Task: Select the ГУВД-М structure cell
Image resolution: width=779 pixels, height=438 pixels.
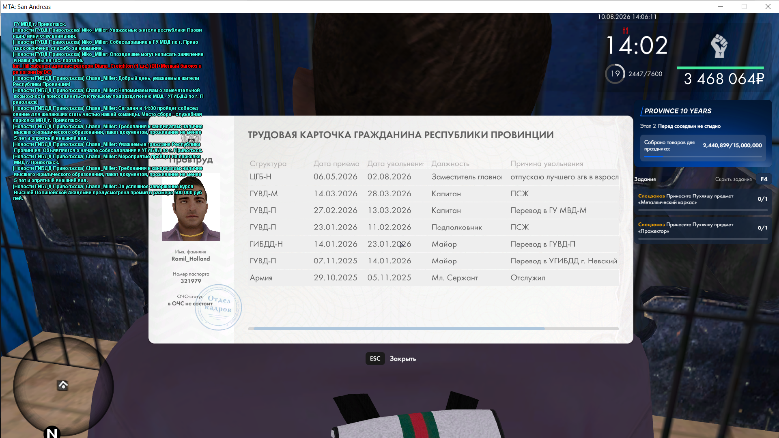Action: tap(264, 194)
